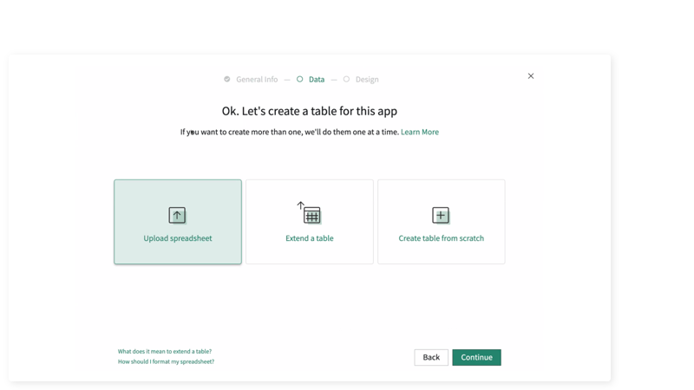Jump to the Design step
Viewport: 694px width, 390px height.
[x=367, y=80]
